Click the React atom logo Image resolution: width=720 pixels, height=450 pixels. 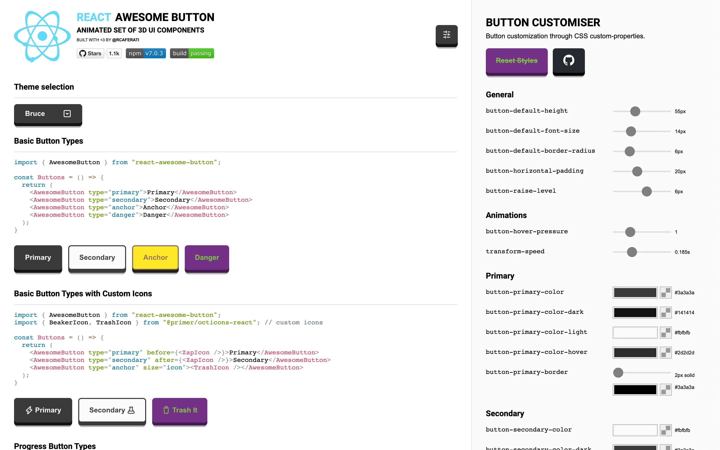pyautogui.click(x=42, y=36)
